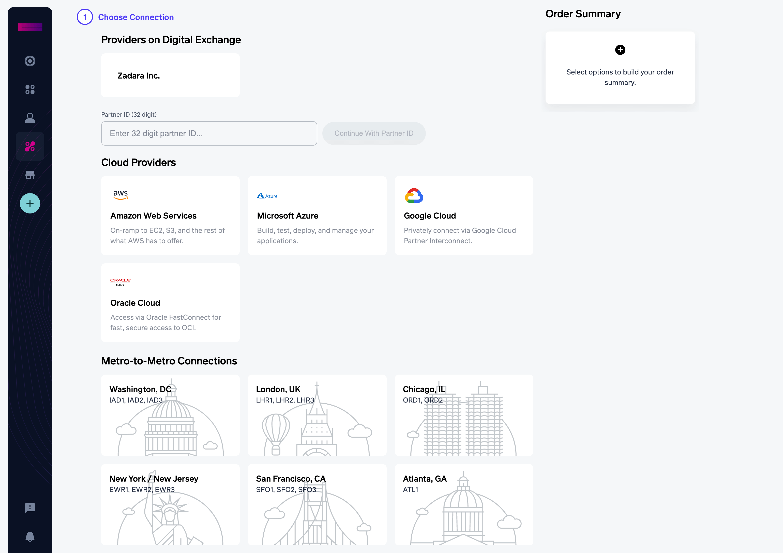Click step 1 Choose Connection heading

click(136, 17)
